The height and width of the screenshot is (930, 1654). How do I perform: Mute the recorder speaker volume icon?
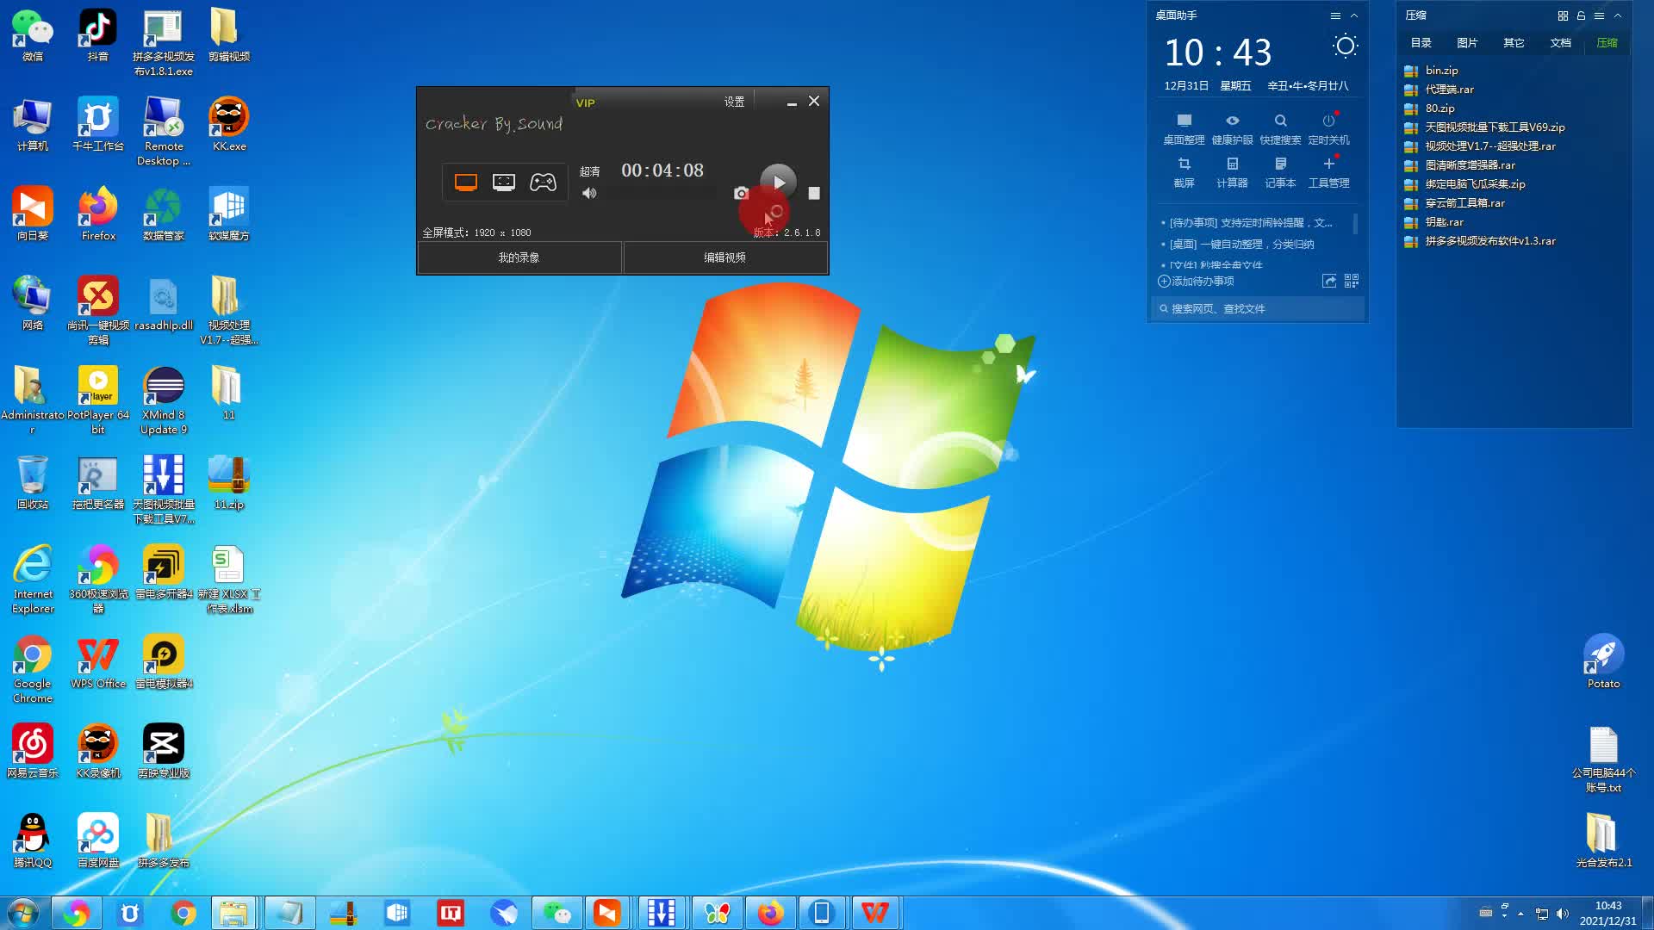point(589,194)
